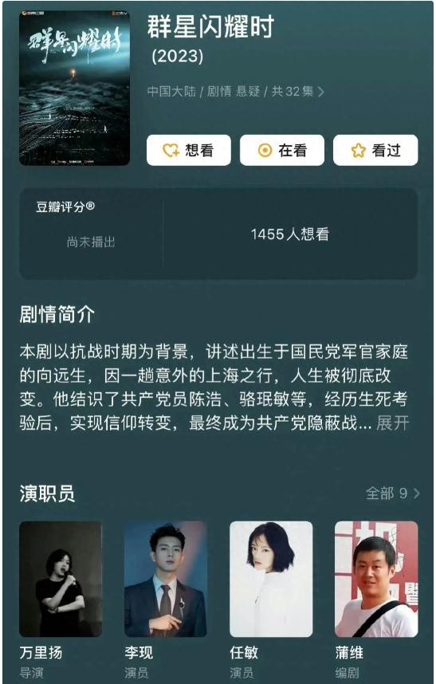Tap the 剧情简介 section heading
This screenshot has height=684, width=436.
pos(57,315)
